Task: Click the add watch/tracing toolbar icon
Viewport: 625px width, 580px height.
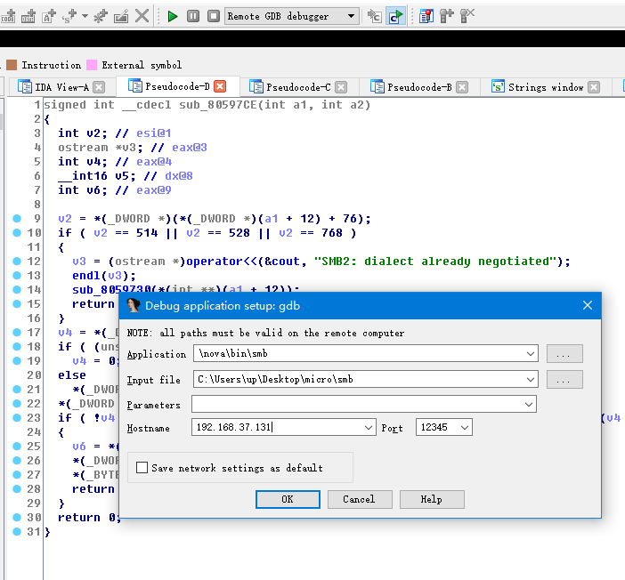Action: pyautogui.click(x=447, y=16)
